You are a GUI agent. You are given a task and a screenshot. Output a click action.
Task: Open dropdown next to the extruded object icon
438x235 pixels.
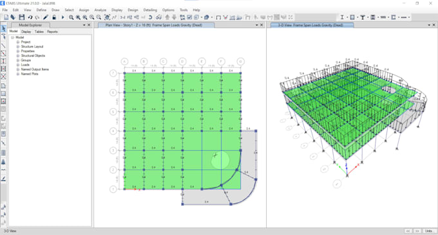(212, 17)
